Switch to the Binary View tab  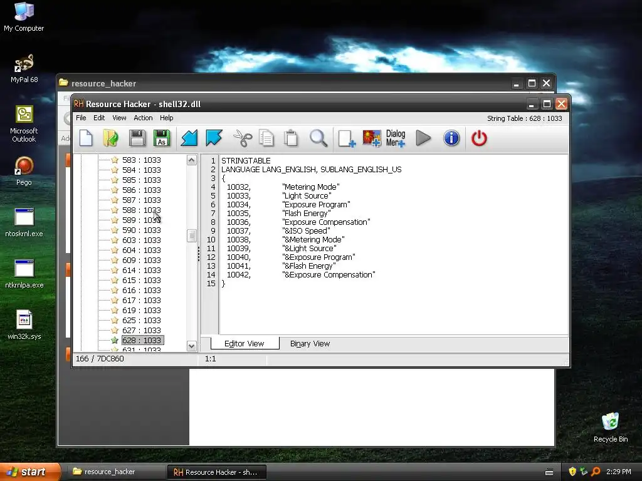coord(310,344)
